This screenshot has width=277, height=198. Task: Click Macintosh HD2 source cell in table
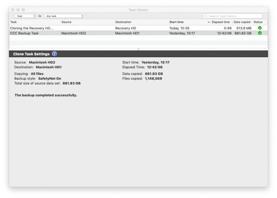coord(74,33)
